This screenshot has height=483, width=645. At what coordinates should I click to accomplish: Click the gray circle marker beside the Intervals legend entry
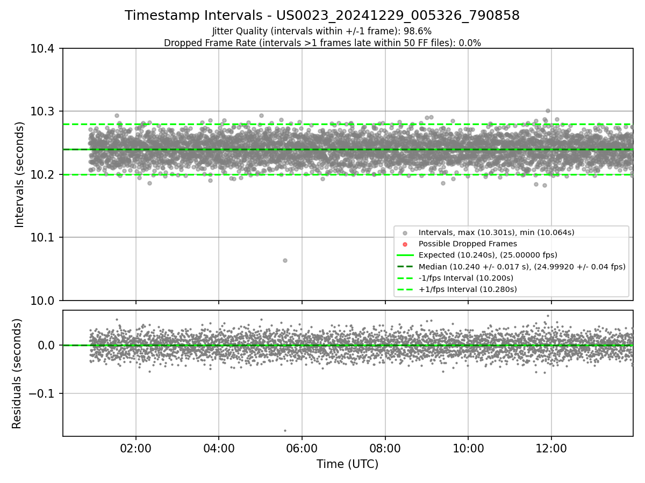[405, 233]
